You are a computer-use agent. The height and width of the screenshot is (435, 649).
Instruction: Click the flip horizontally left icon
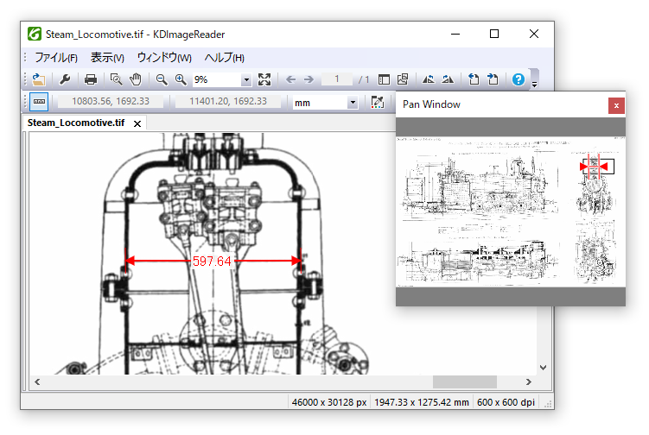pos(429,79)
